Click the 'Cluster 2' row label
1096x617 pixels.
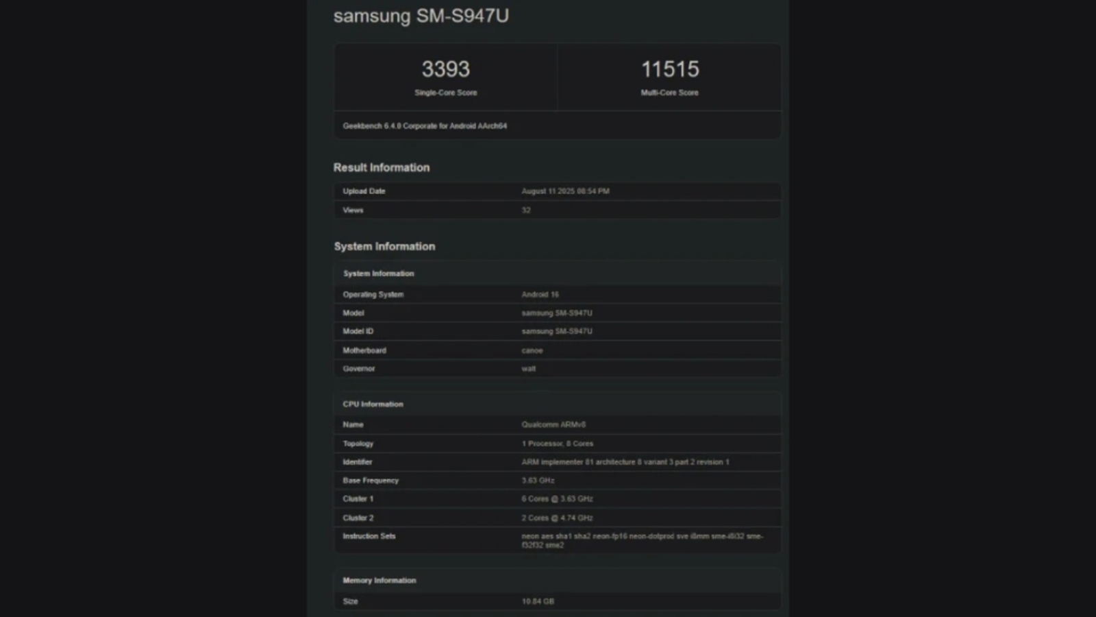click(x=358, y=518)
